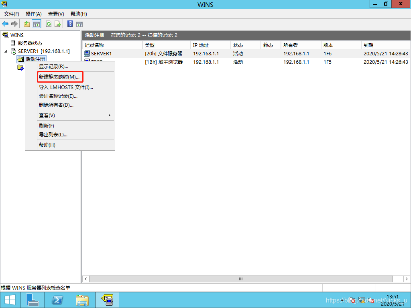Click the computer icon beside the SERVER1 record

[x=87, y=53]
